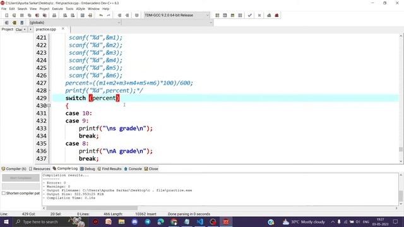The image size is (404, 227).
Task: Close the practice.cpp tab
Action: [x=63, y=29]
